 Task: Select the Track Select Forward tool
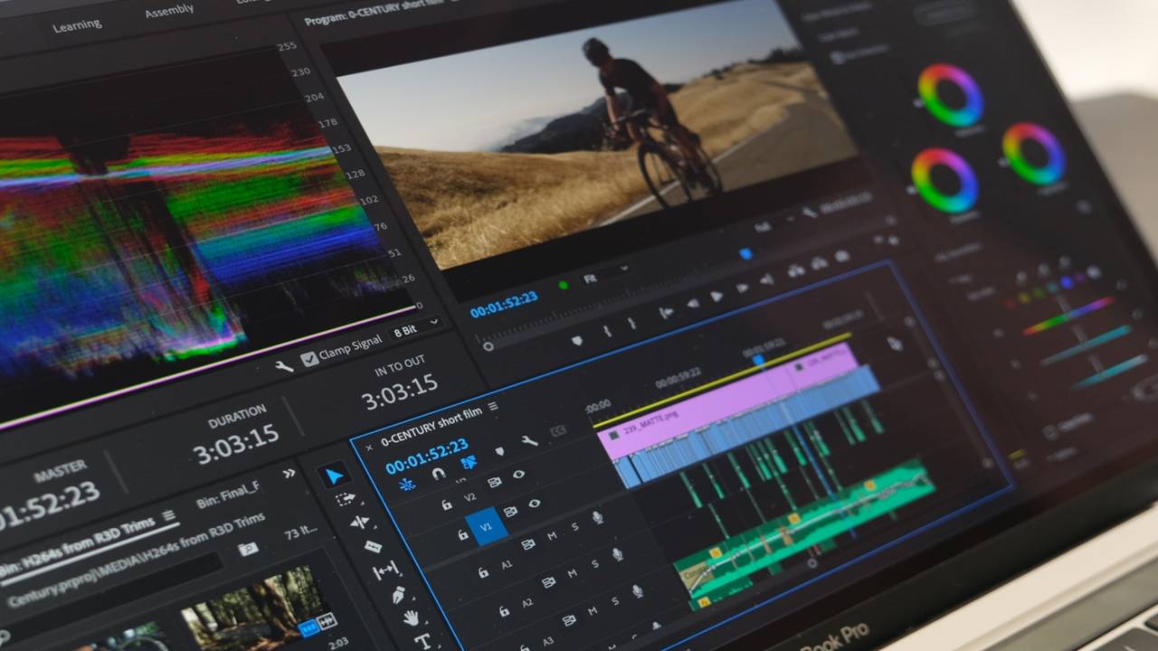pyautogui.click(x=346, y=498)
